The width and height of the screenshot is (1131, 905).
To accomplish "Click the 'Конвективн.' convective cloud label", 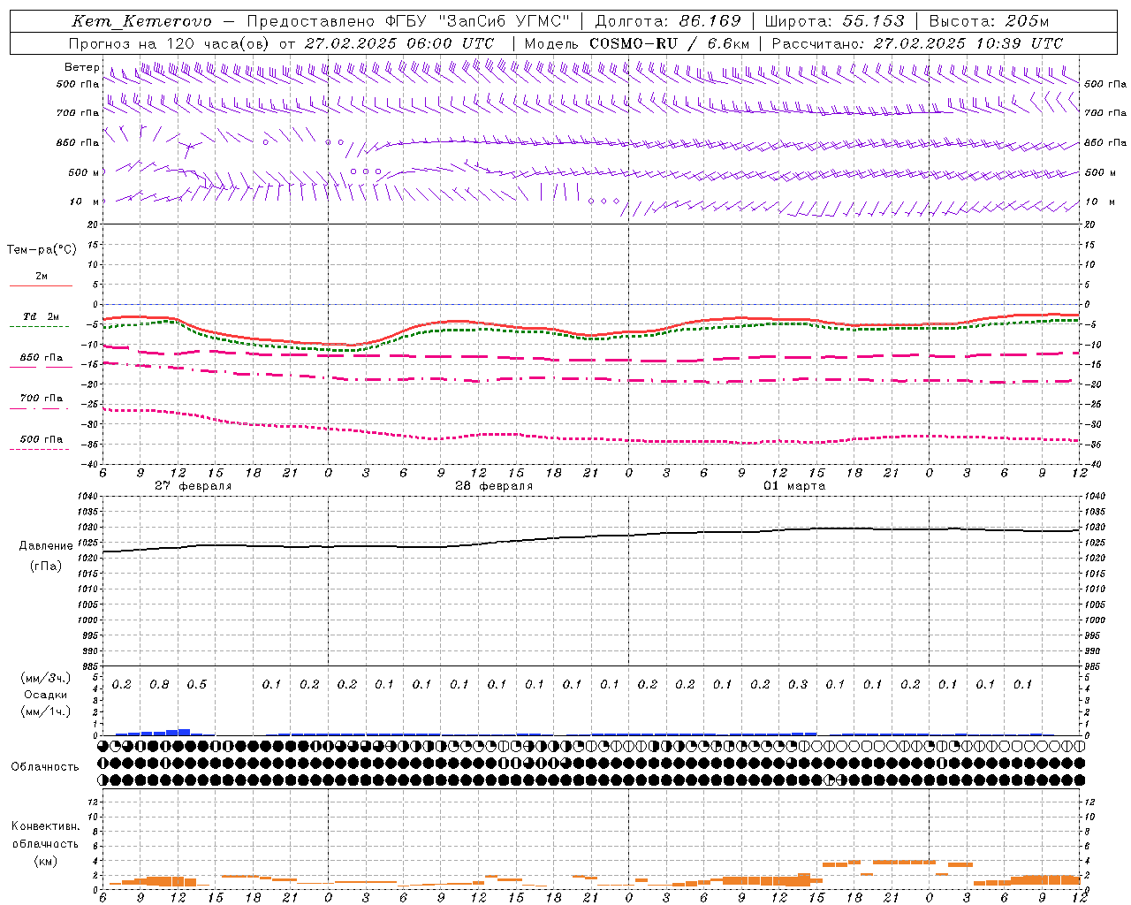I will 45,826.
